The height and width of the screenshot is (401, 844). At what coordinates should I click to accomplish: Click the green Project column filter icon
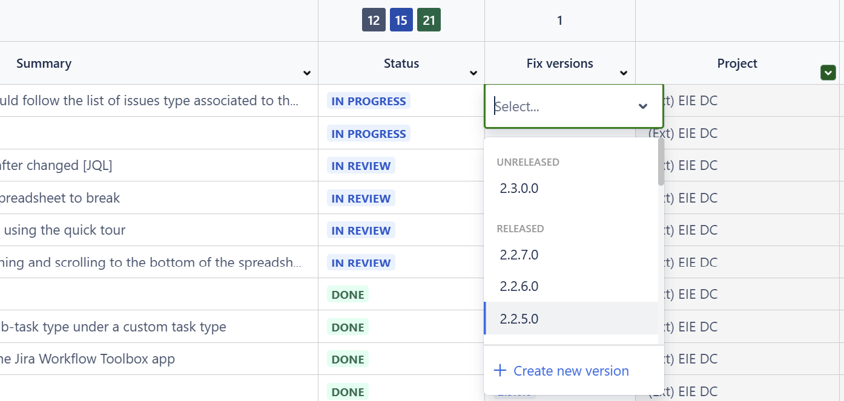pyautogui.click(x=828, y=73)
